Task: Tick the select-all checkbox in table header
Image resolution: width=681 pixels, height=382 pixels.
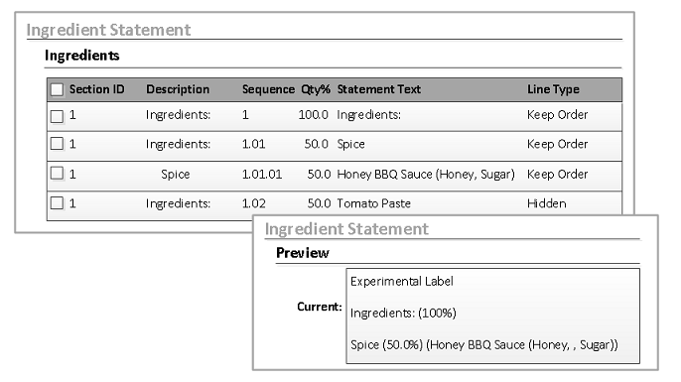Action: tap(57, 89)
